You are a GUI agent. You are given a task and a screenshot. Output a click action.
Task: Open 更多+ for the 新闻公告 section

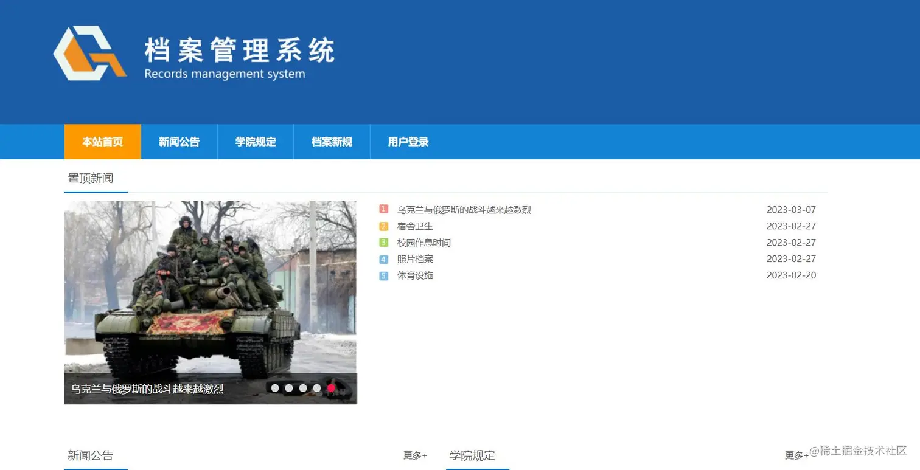(x=416, y=455)
